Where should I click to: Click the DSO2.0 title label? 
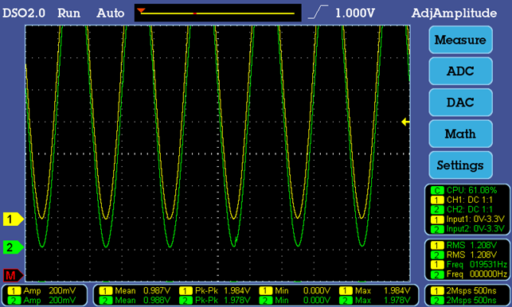click(x=24, y=13)
